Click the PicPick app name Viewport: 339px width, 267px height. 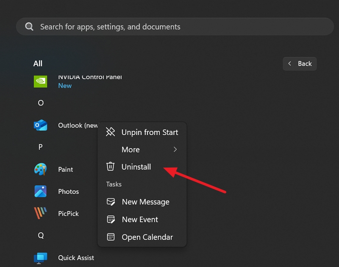point(68,213)
